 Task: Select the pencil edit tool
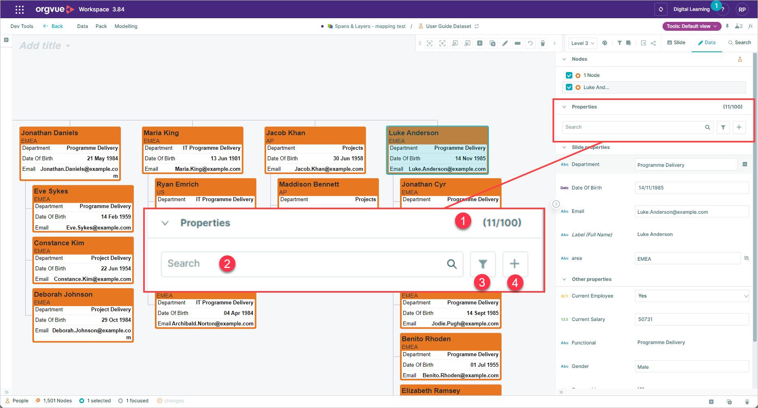pyautogui.click(x=505, y=43)
